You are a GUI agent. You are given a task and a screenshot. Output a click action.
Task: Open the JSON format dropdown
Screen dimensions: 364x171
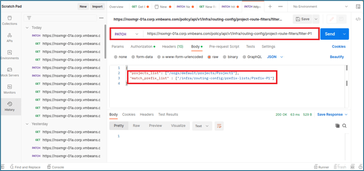(x=275, y=57)
